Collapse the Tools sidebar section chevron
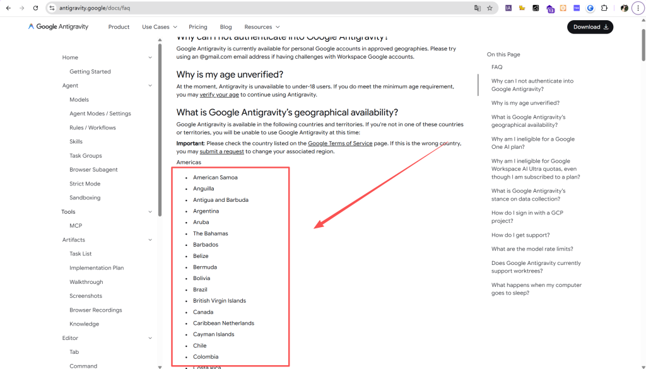Viewport: 646px width, 369px height. [x=150, y=212]
